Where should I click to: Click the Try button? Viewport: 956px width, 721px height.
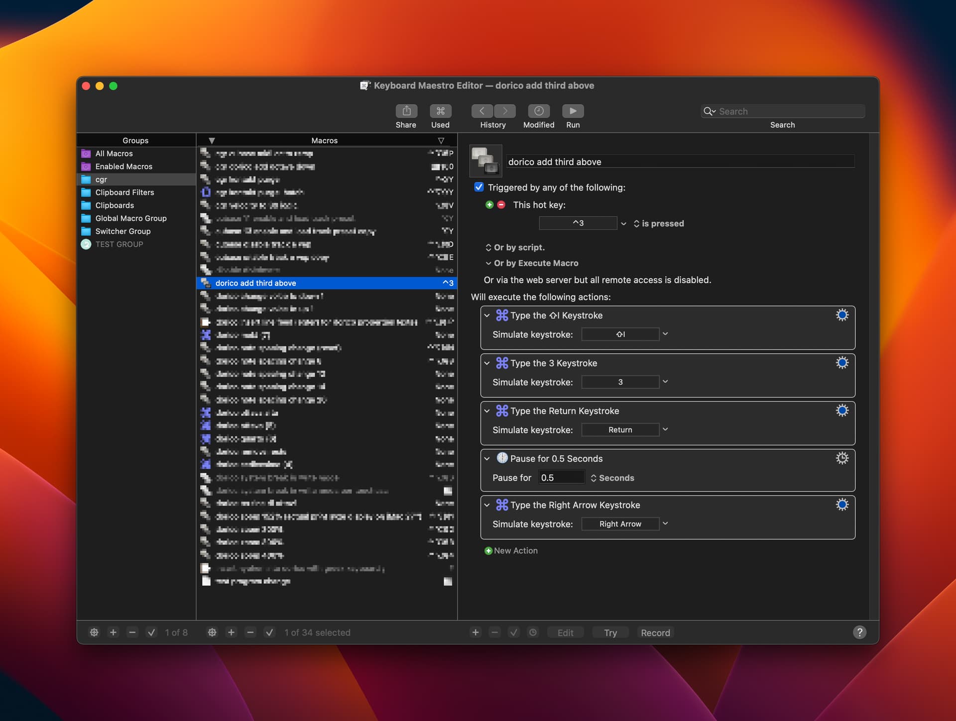(x=610, y=632)
